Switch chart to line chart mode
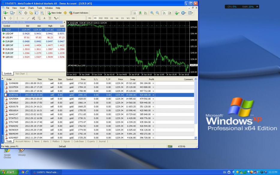Image resolution: width=280 pixels, height=175 pixels. click(x=146, y=13)
